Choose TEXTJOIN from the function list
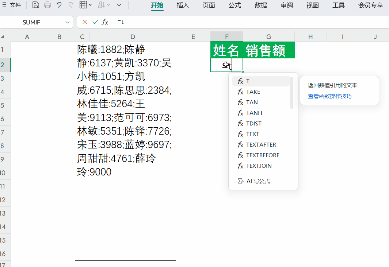 [x=259, y=166]
